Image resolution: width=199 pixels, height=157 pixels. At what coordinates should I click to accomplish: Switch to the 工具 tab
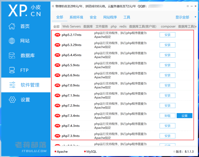pyautogui.click(x=127, y=17)
